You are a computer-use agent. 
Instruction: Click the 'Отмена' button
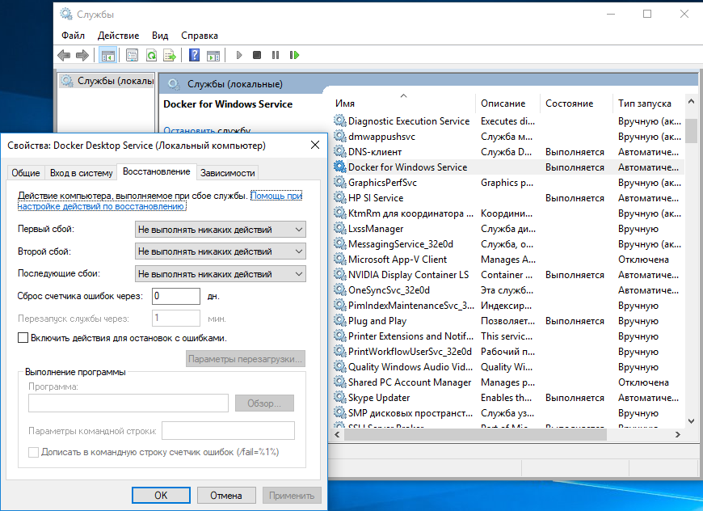[x=225, y=496]
